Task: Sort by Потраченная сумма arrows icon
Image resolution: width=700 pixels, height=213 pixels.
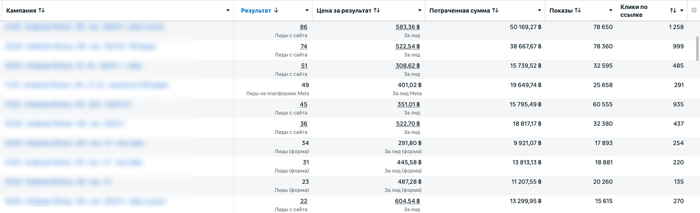Action: coord(495,11)
